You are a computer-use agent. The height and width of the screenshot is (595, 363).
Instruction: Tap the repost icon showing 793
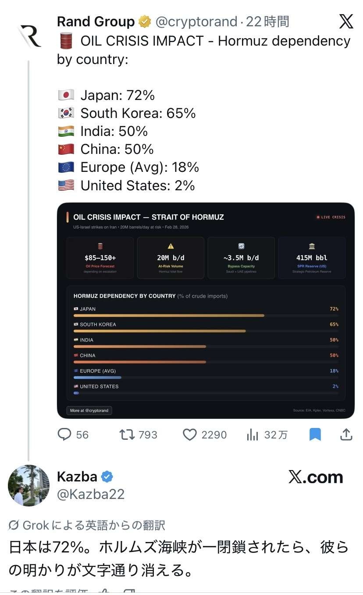pos(128,435)
